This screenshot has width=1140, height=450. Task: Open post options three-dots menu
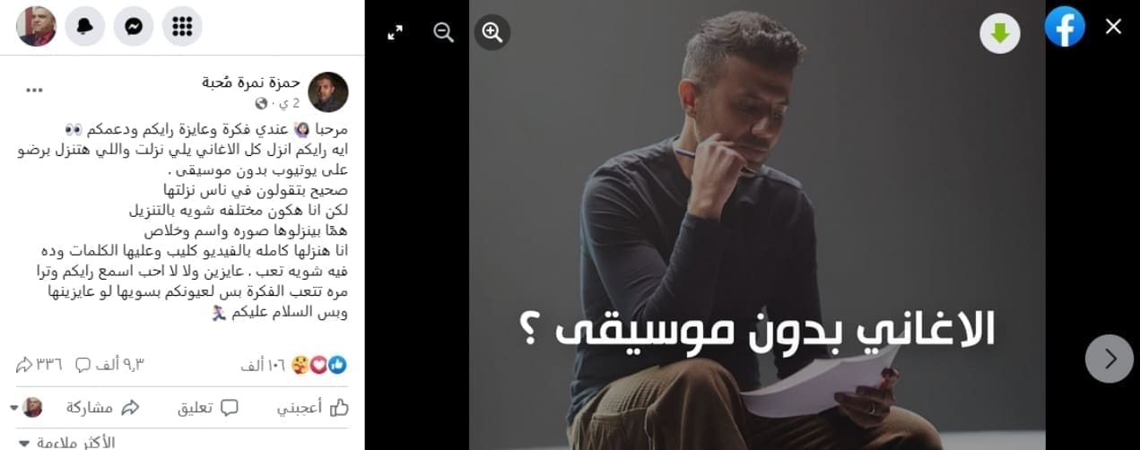coord(34,91)
